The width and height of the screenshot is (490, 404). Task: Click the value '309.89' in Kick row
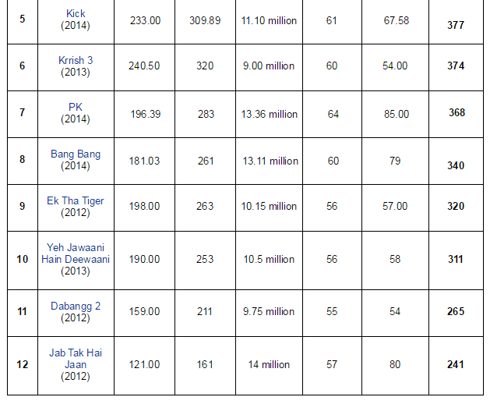click(x=205, y=20)
